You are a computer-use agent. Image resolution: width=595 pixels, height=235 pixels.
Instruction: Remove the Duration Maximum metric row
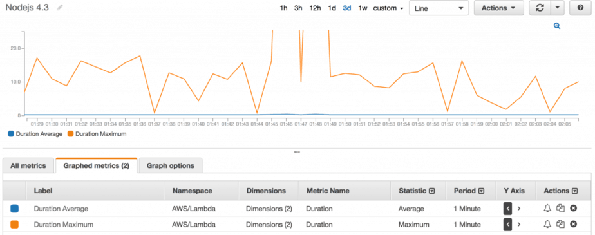click(574, 224)
